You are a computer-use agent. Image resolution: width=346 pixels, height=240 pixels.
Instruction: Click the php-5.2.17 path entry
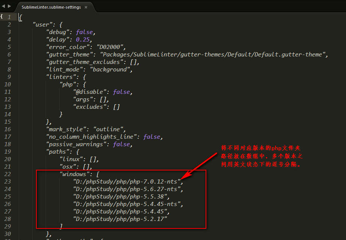pyautogui.click(x=120, y=219)
